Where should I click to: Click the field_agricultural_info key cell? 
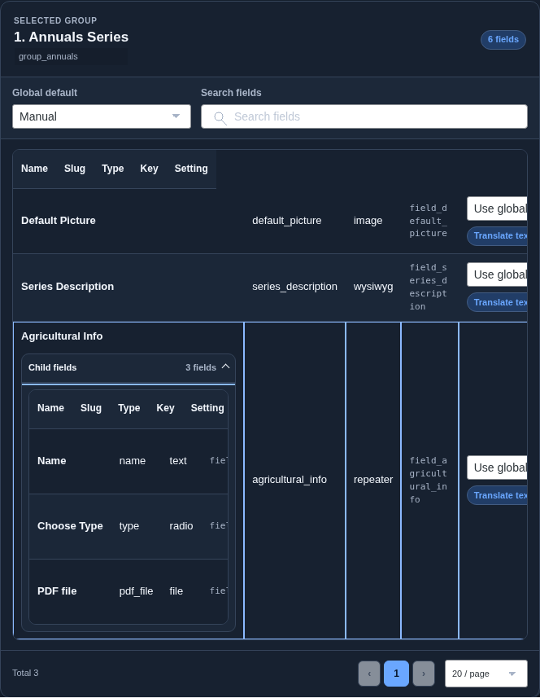[x=429, y=481]
